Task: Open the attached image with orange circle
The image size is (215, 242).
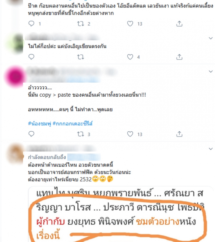Action: (121, 214)
